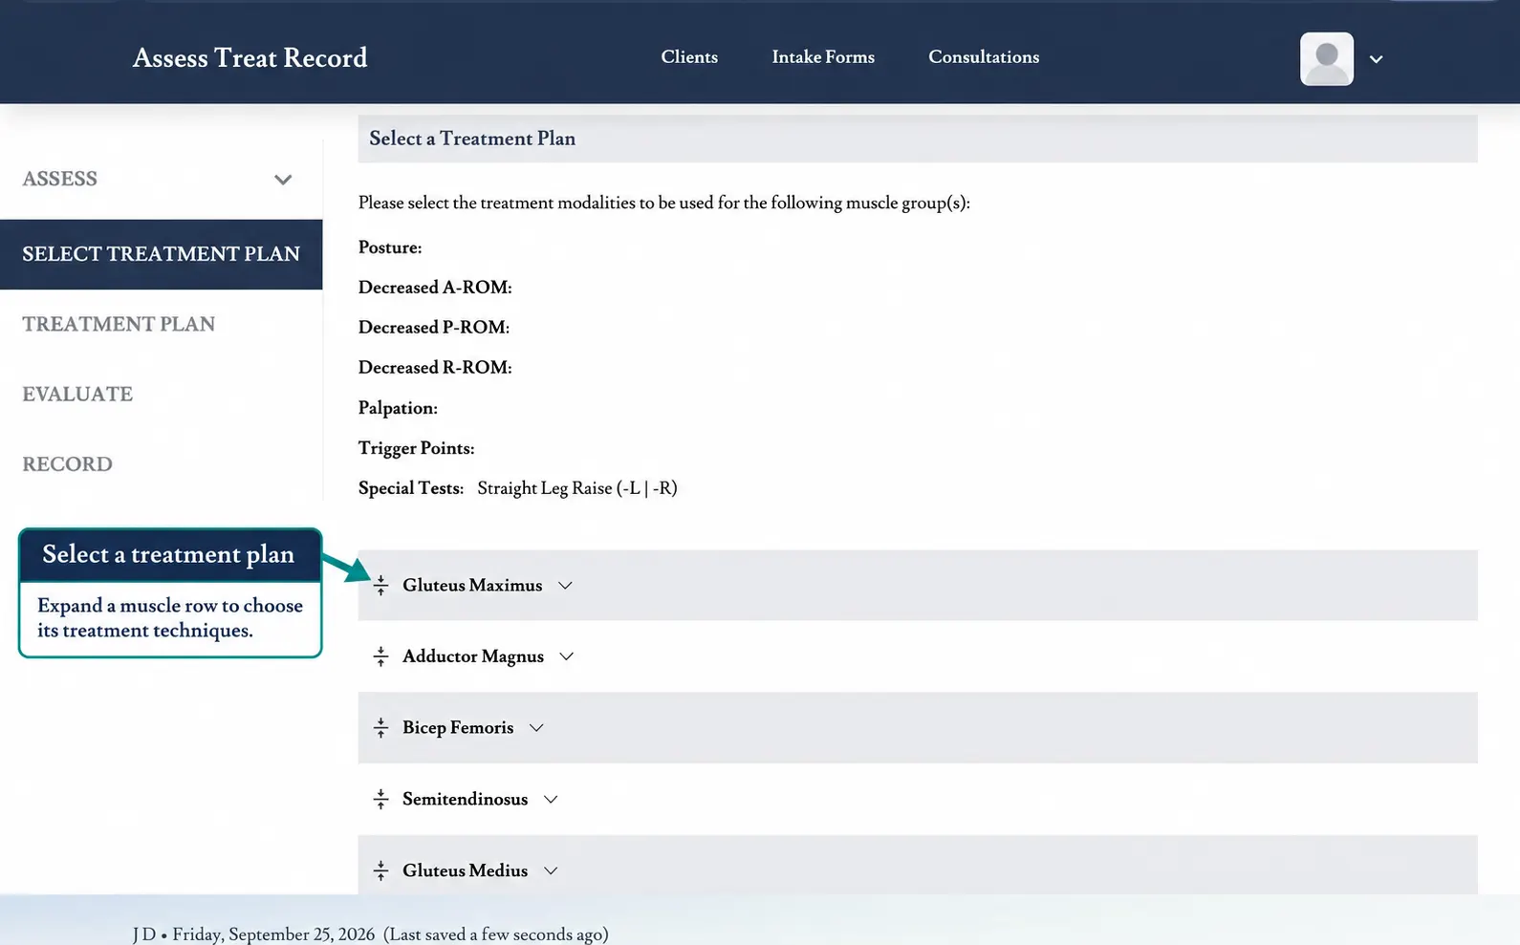1520x945 pixels.
Task: Click the Assess Treat Record logo link
Action: click(250, 58)
